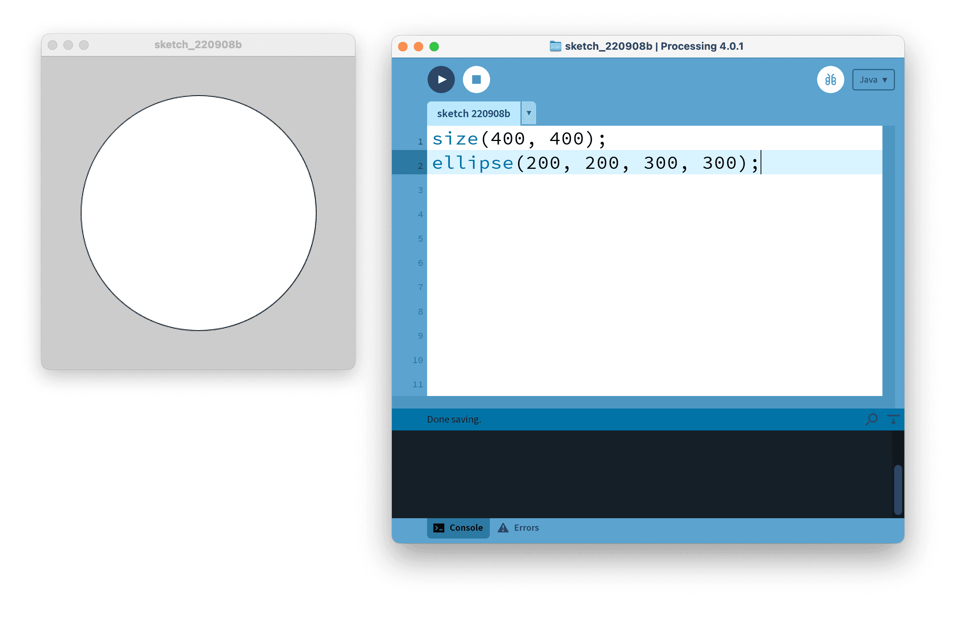The width and height of the screenshot is (980, 631).
Task: Switch to the Errors tab
Action: pos(519,528)
